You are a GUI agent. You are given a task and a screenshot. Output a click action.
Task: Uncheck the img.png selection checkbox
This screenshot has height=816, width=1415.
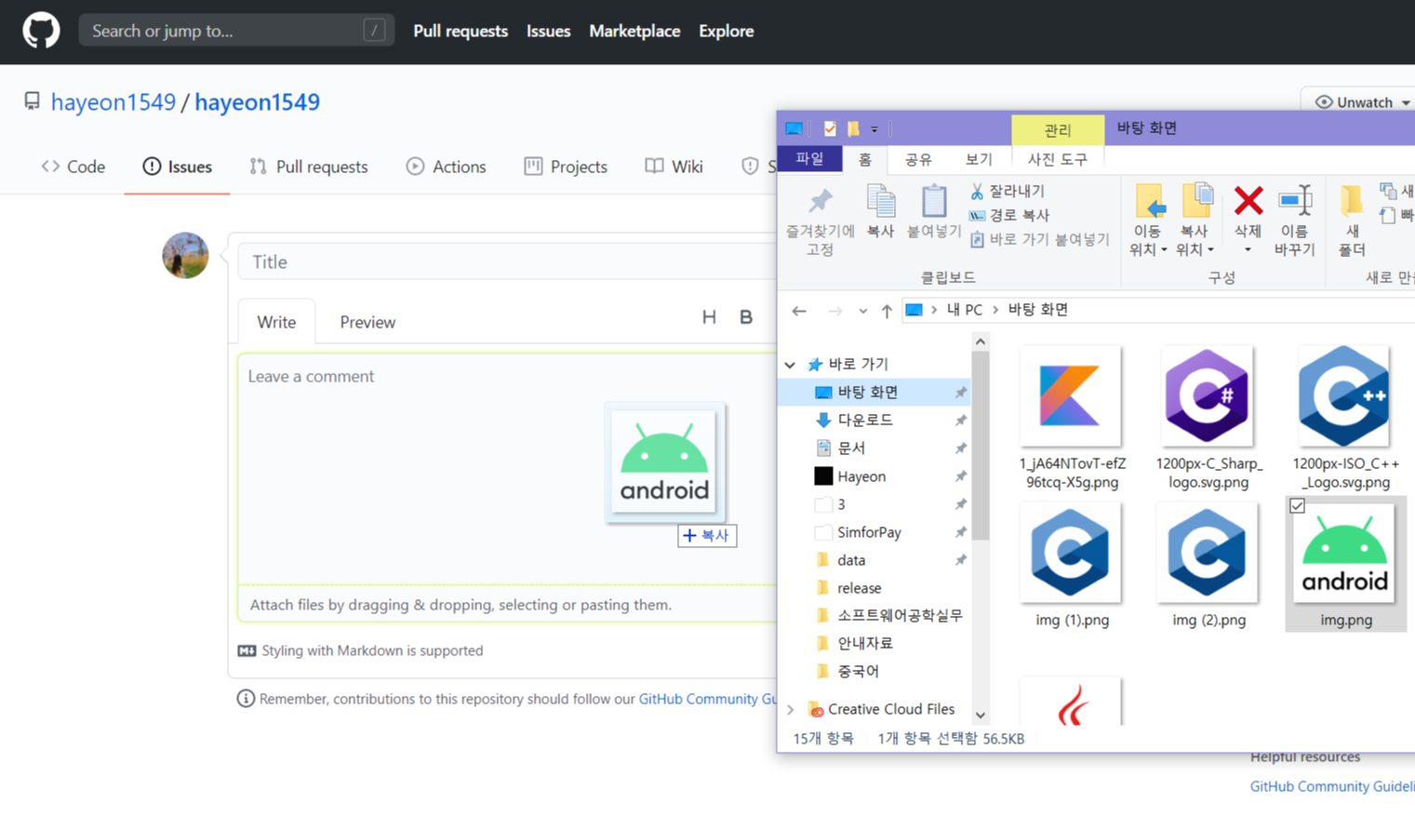point(1297,506)
